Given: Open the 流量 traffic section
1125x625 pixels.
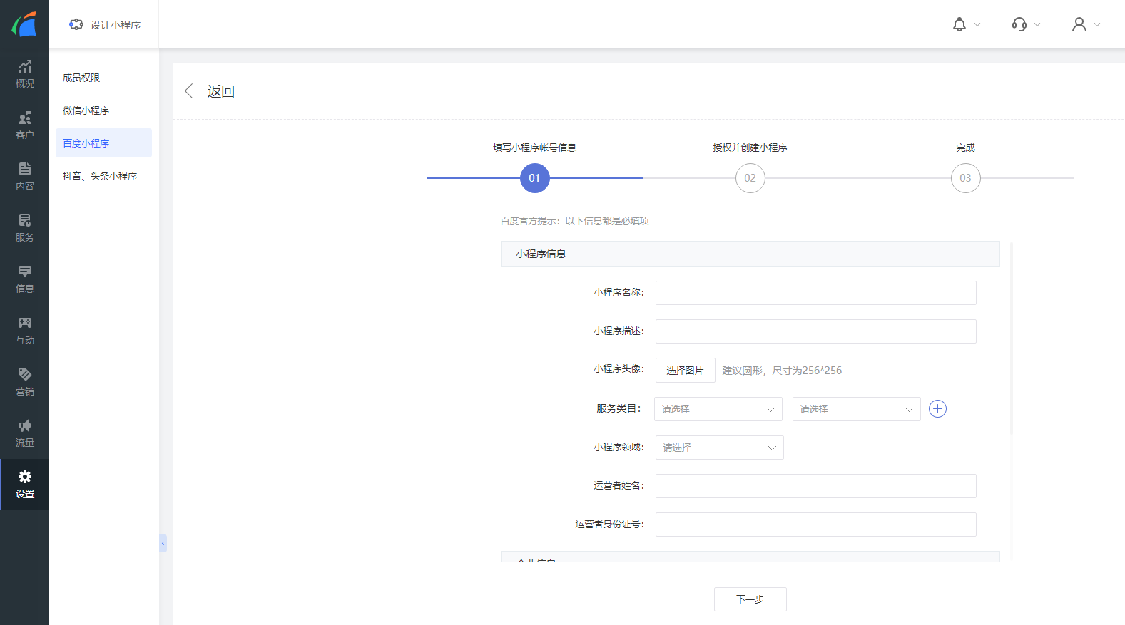Looking at the screenshot, I should click(24, 433).
